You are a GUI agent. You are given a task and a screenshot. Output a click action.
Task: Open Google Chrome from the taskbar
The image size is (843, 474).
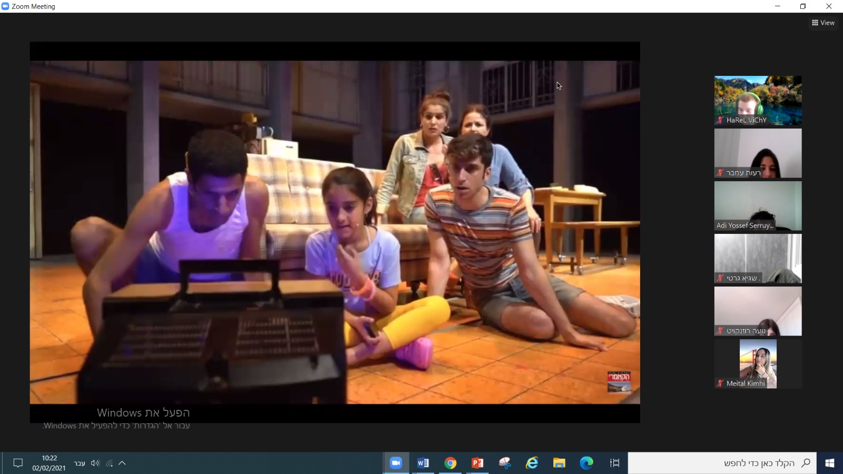450,463
